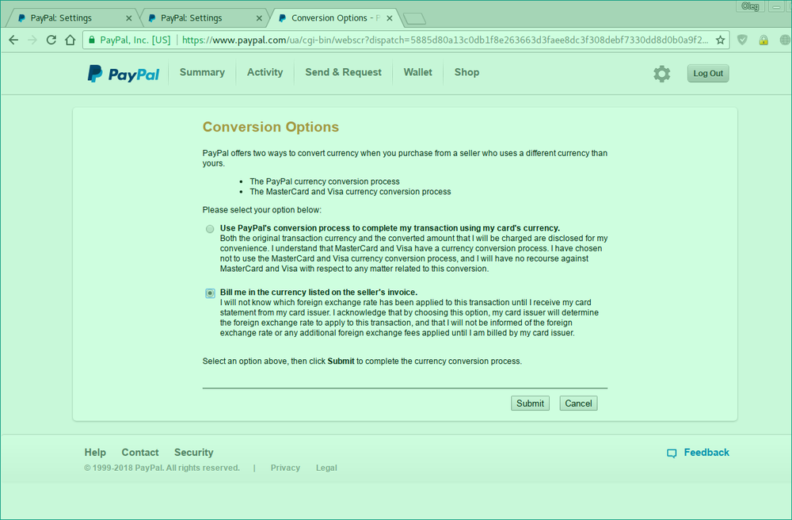The width and height of the screenshot is (792, 520).
Task: Open the Security footer link
Action: pyautogui.click(x=193, y=453)
